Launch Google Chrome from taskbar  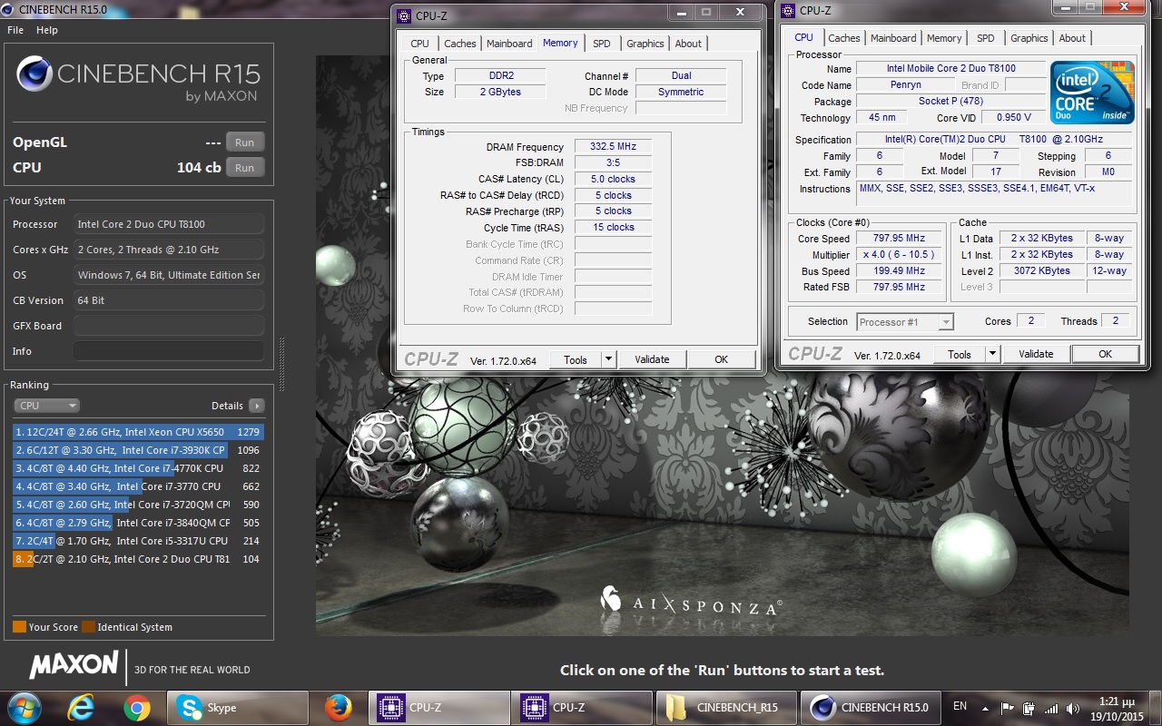[137, 708]
